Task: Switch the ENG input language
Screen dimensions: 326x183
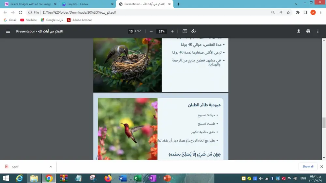Action: pos(303,178)
